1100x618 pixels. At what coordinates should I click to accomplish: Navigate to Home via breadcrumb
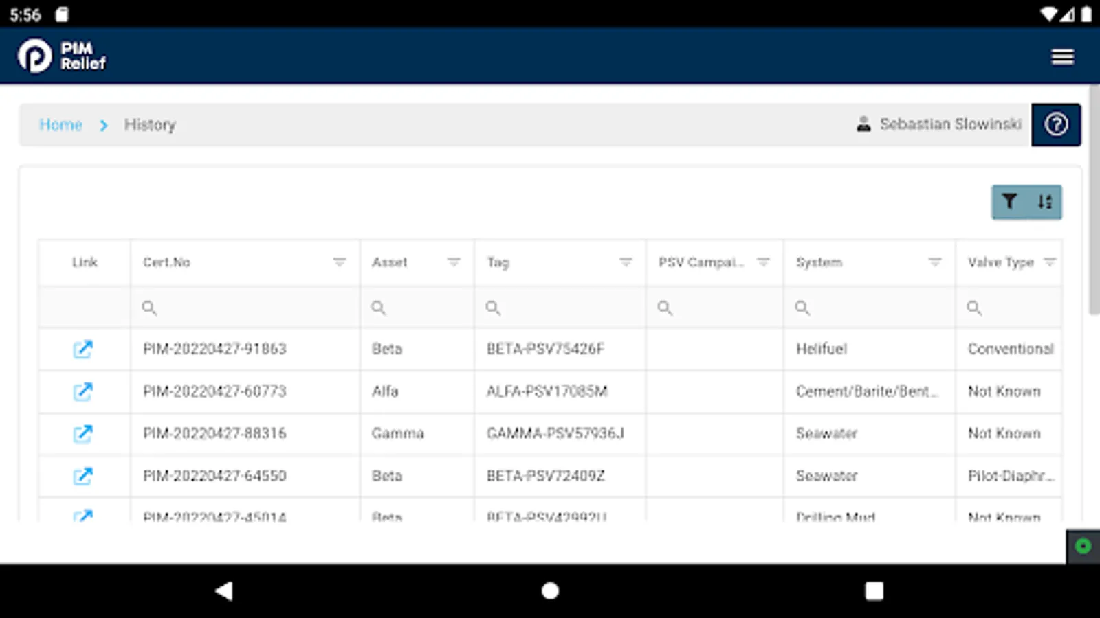(x=61, y=124)
